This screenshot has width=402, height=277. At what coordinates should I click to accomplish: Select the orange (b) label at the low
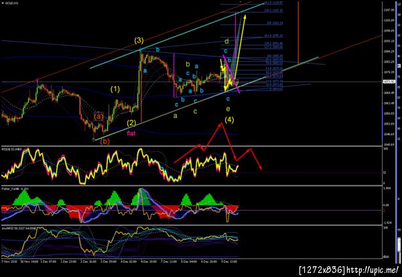[x=105, y=142]
